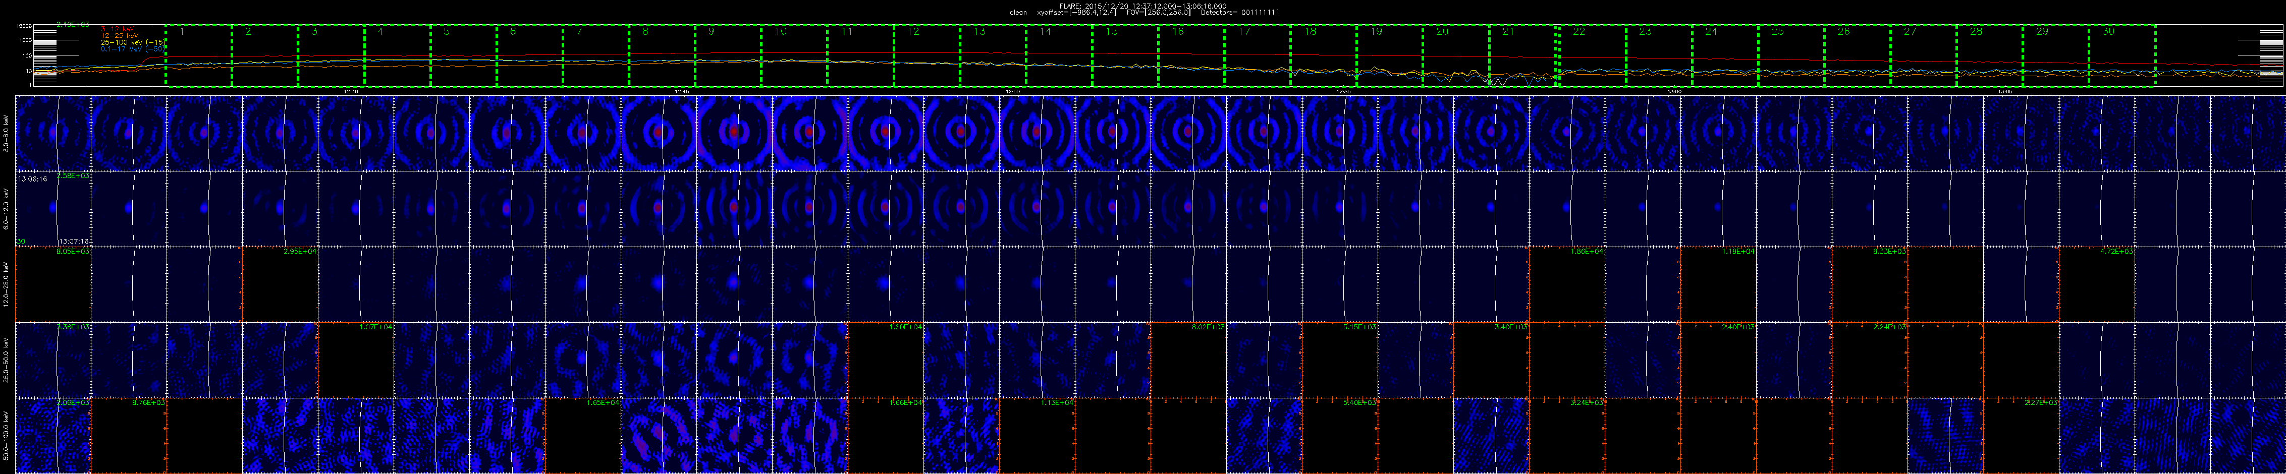
Task: Click the 3.0-6.0 keV row label
Action: (7, 133)
